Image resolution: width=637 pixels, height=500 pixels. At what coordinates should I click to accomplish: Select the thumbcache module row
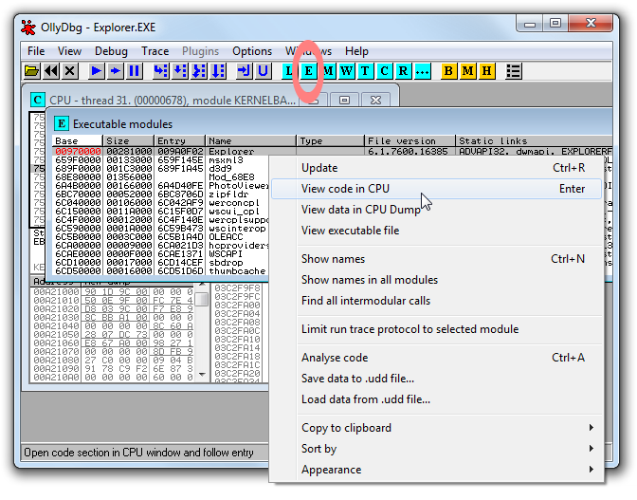(x=161, y=270)
